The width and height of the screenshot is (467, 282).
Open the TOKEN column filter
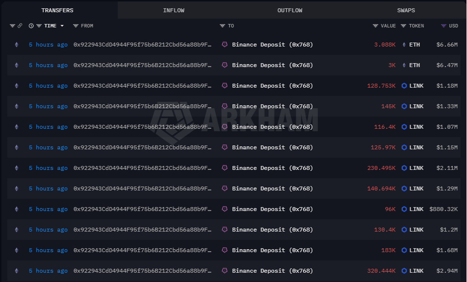pyautogui.click(x=403, y=26)
